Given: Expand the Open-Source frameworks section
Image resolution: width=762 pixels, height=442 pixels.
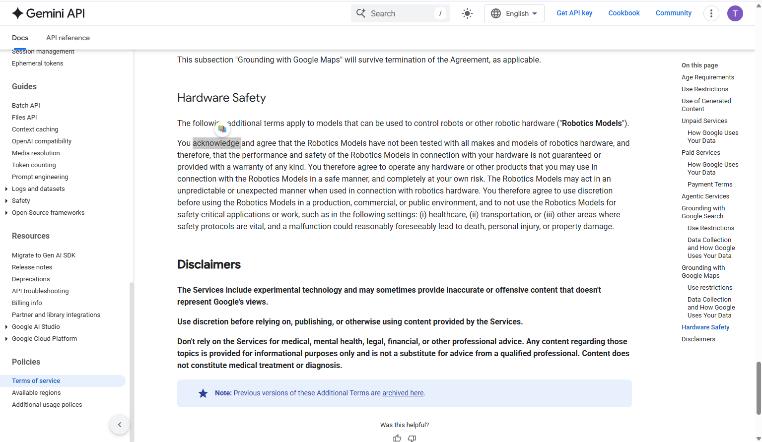Looking at the screenshot, I should (6, 213).
